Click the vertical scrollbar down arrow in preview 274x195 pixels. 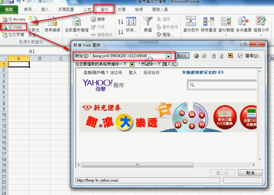[259, 159]
